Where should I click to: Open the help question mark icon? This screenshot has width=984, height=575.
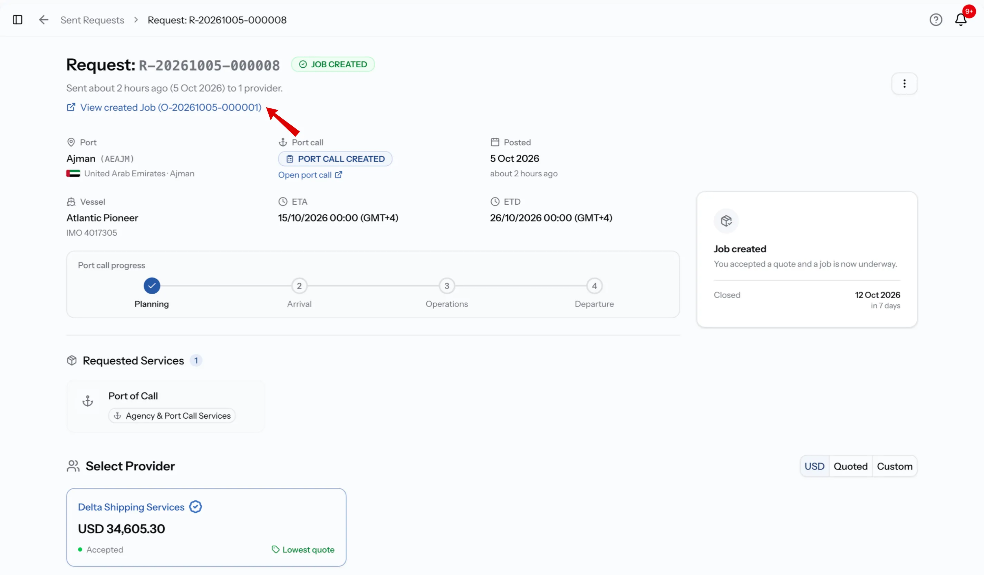tap(936, 20)
